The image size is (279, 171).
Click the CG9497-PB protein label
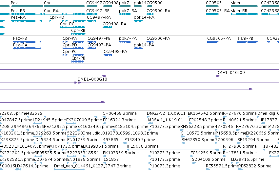click(x=99, y=38)
